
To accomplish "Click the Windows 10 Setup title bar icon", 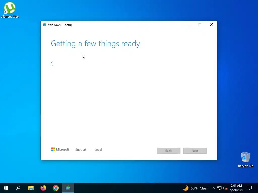I will (45, 24).
